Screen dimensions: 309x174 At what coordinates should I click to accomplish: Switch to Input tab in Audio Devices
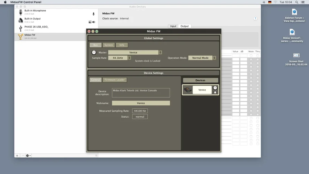pyautogui.click(x=173, y=26)
